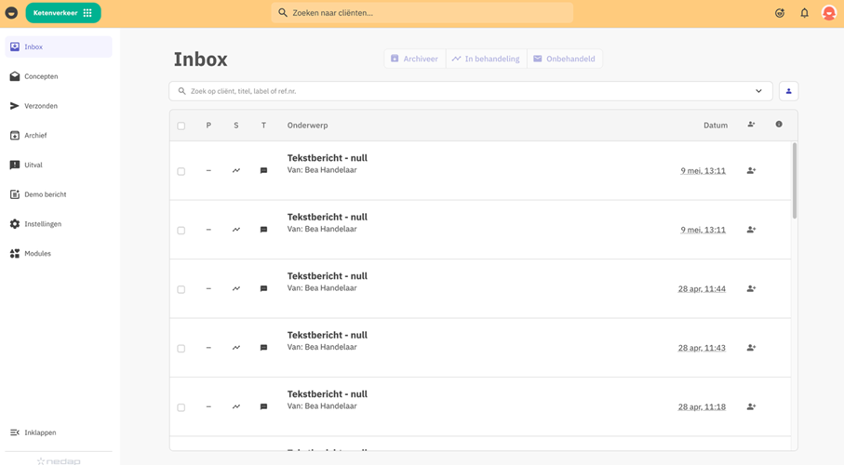Collapse the sidebar with Inklappen

point(59,432)
